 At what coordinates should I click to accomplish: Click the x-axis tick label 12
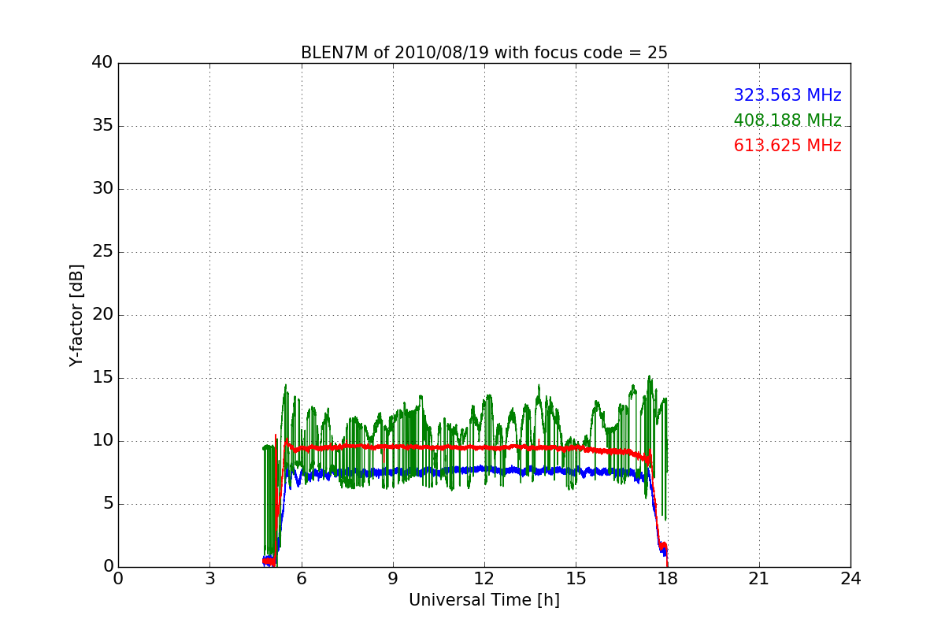point(484,579)
